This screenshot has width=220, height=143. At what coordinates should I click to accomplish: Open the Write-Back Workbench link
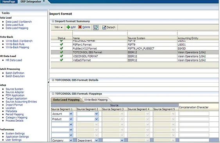tap(19, 41)
